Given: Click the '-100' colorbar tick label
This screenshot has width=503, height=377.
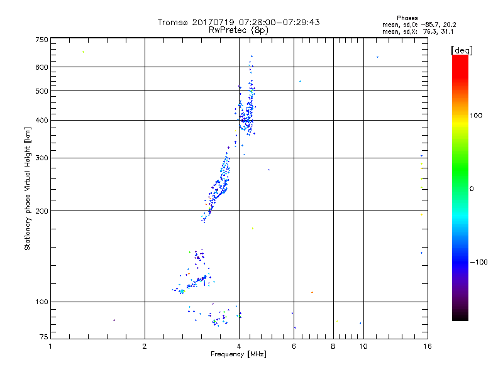Looking at the screenshot, I should pyautogui.click(x=478, y=262).
